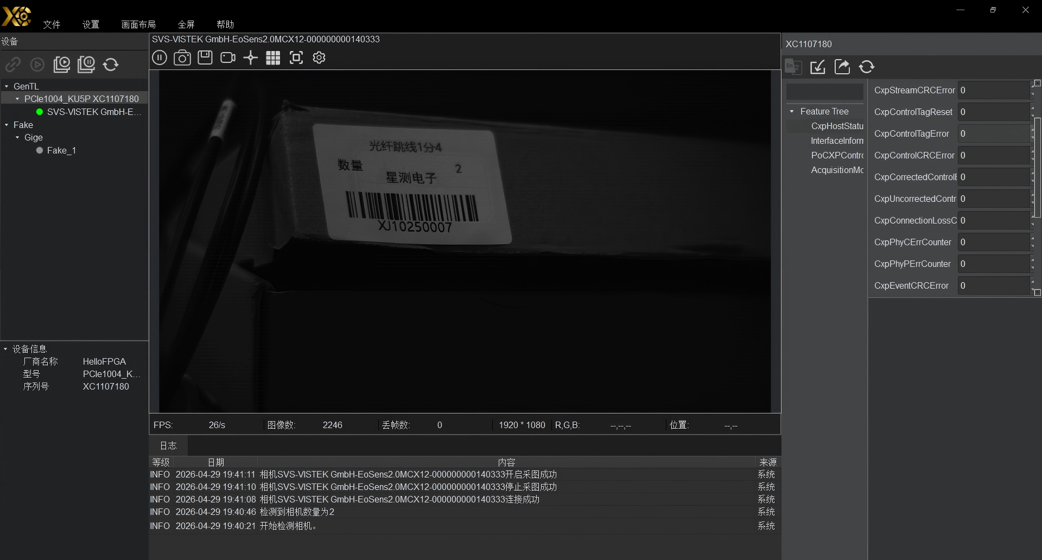This screenshot has width=1042, height=560.
Task: Click the feature list vertical scrollbar
Action: click(x=1038, y=167)
